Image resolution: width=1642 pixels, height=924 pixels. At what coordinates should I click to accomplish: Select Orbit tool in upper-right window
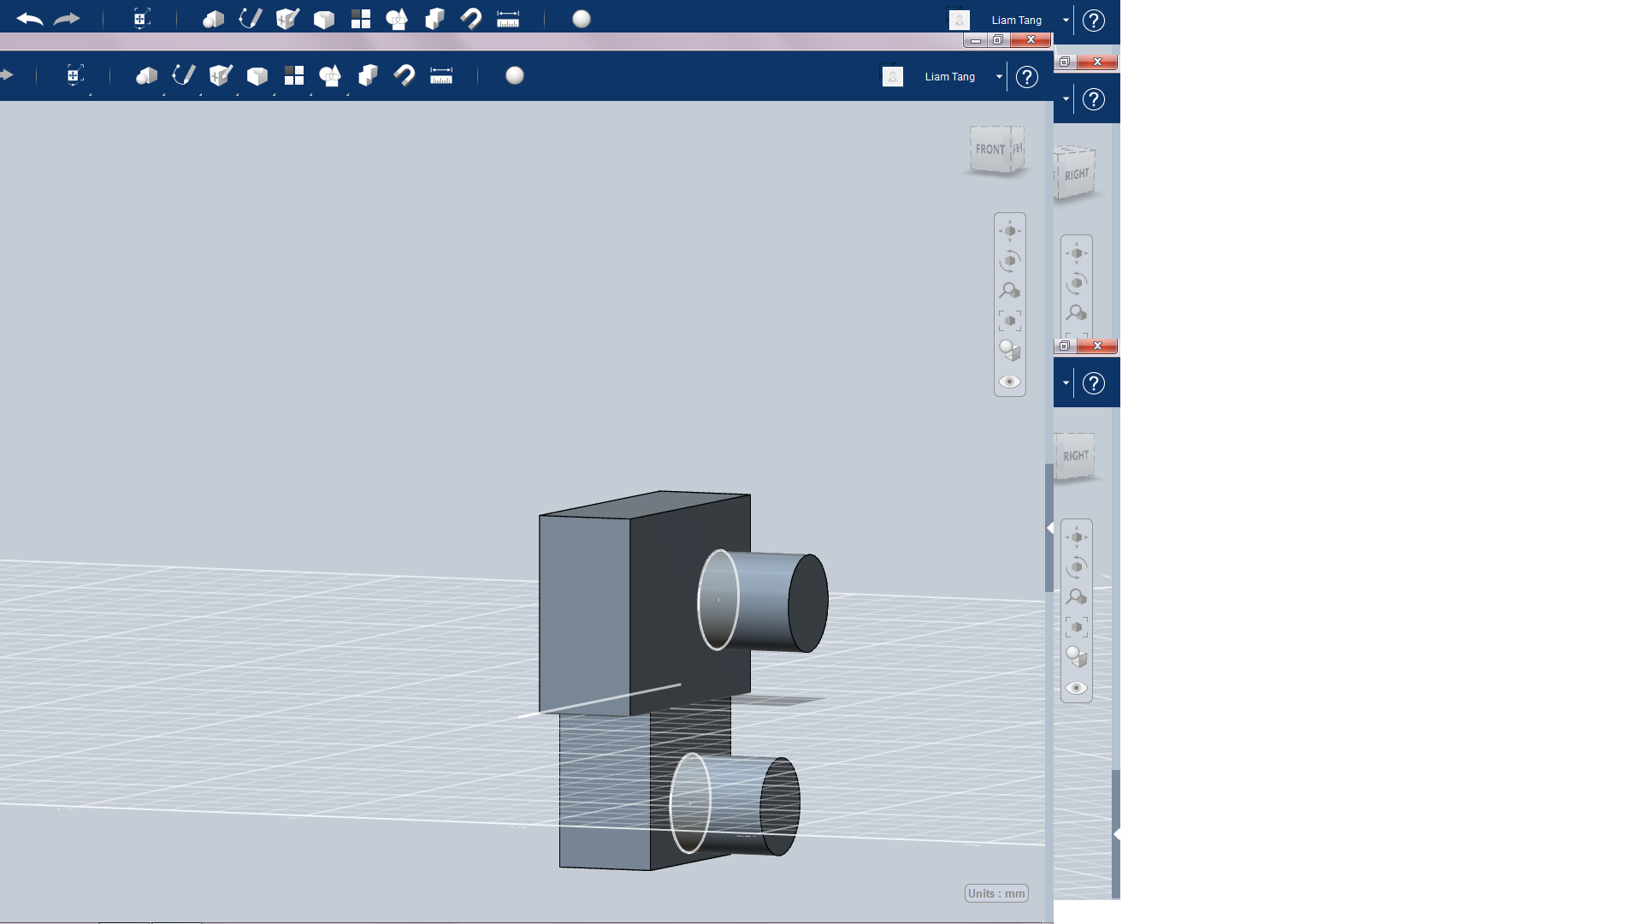[1077, 283]
